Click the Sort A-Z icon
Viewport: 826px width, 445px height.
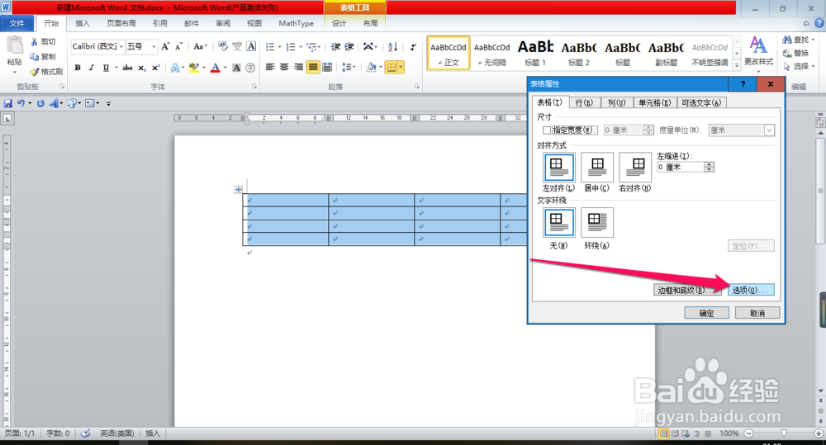tap(393, 47)
